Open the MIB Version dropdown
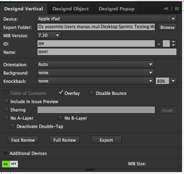184x174 pixels. pyautogui.click(x=49, y=35)
